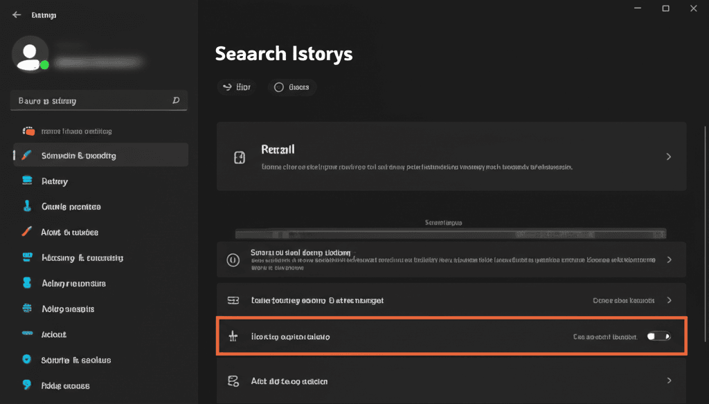Click the circular info icon on the storage row
The width and height of the screenshot is (709, 404).
[233, 259]
